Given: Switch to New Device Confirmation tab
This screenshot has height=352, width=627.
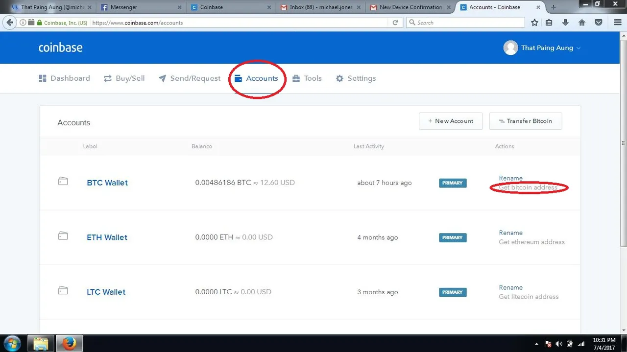Looking at the screenshot, I should (410, 7).
